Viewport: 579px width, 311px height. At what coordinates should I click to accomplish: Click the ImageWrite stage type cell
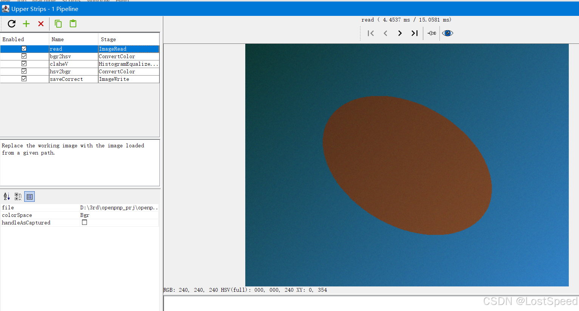tap(129, 79)
